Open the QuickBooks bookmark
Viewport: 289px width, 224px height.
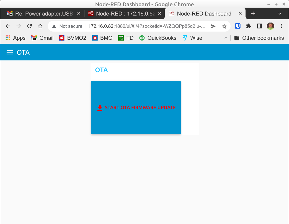coord(158,38)
